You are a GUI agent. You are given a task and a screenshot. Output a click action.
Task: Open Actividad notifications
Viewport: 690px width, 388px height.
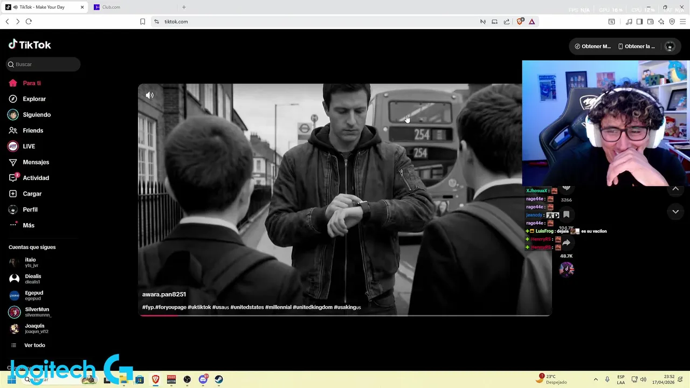29,178
